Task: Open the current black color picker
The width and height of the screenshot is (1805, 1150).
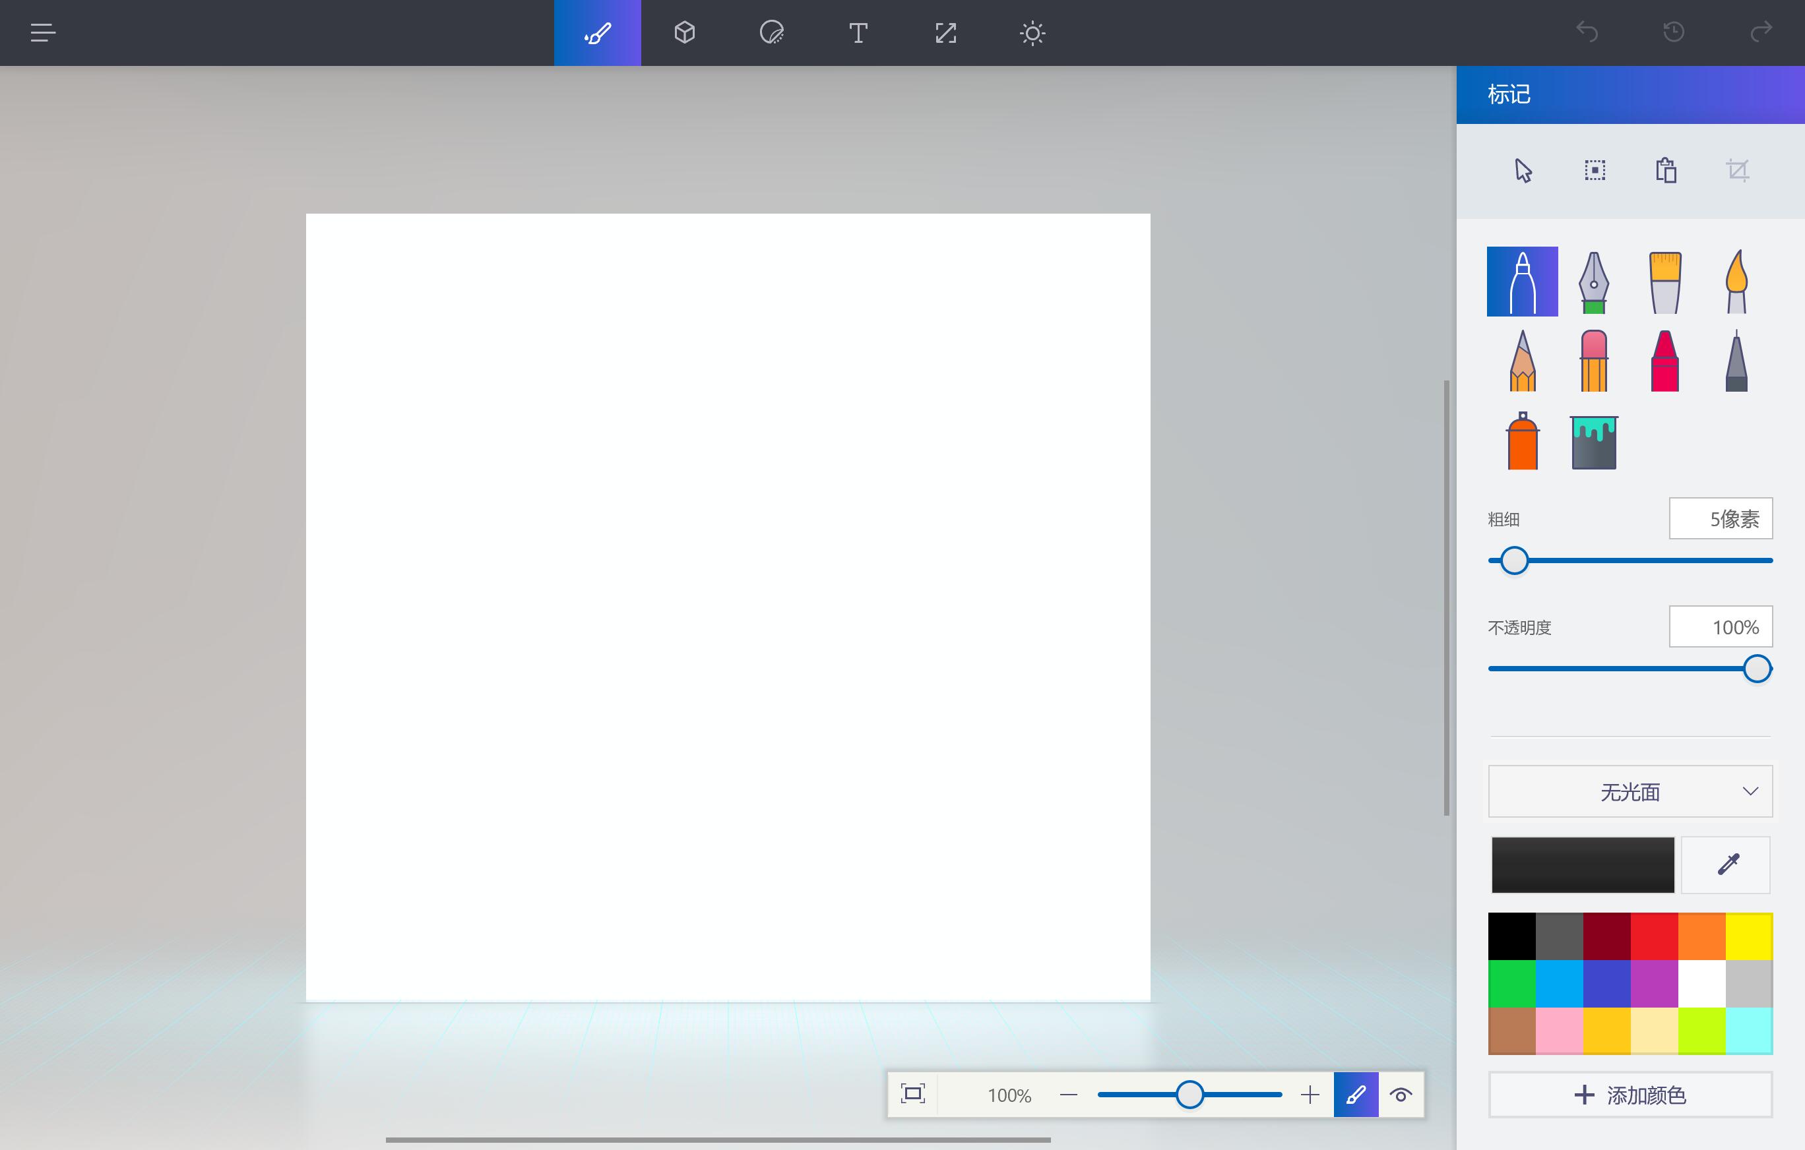Action: (1583, 864)
